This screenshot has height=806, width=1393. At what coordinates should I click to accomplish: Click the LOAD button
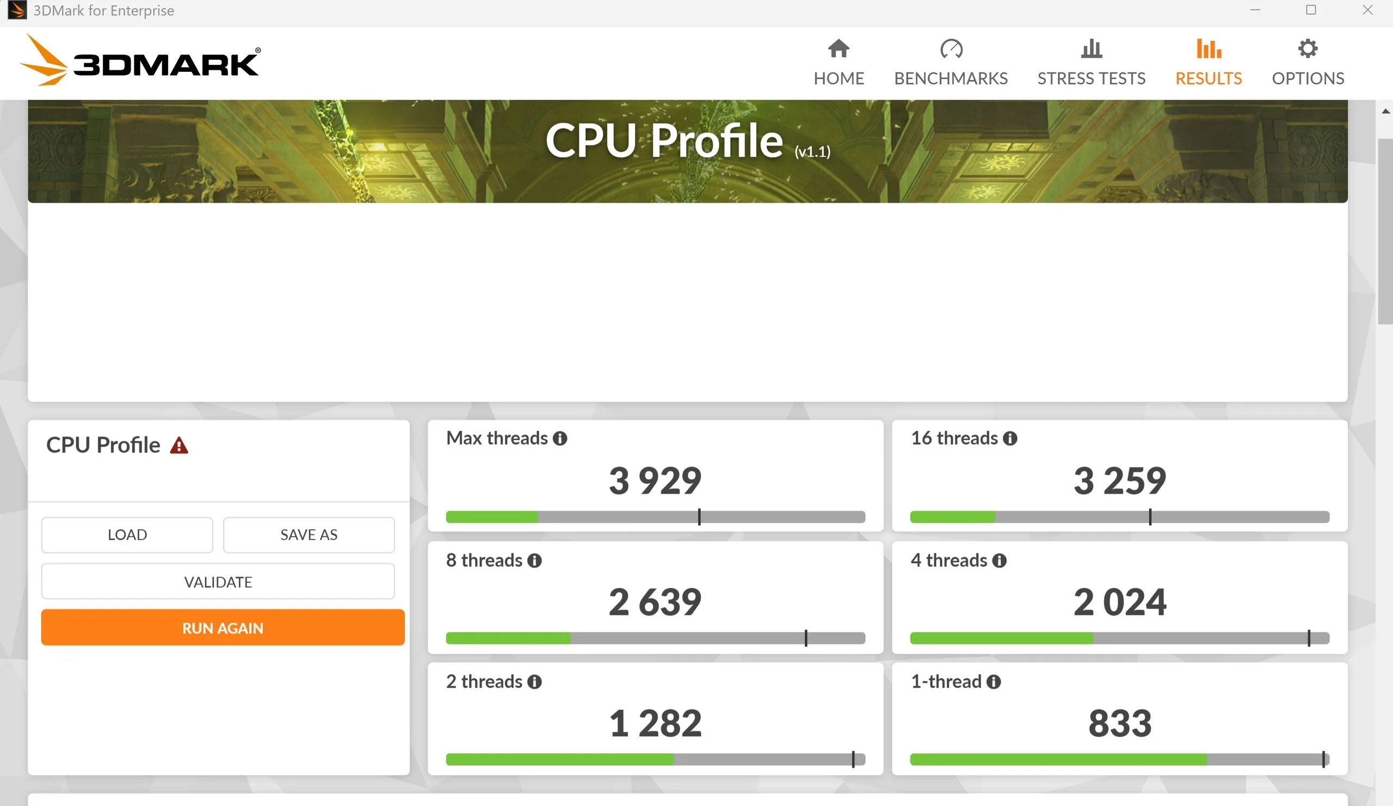coord(127,534)
